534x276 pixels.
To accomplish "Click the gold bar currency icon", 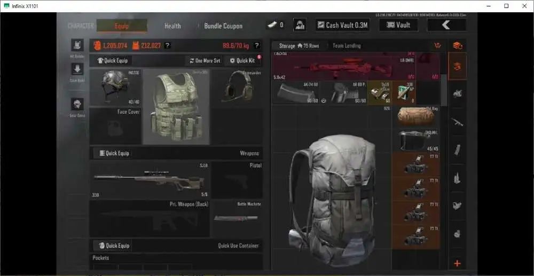I will click(272, 25).
